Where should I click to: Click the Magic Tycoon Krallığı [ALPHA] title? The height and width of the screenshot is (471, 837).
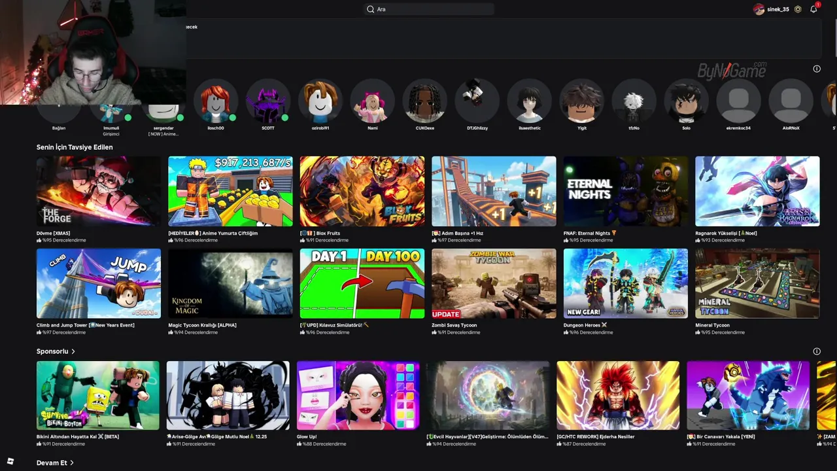(x=203, y=325)
